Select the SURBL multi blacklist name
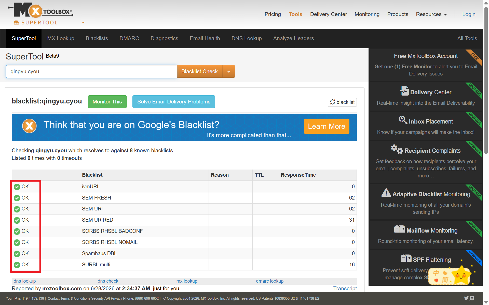The image size is (489, 305). point(96,265)
